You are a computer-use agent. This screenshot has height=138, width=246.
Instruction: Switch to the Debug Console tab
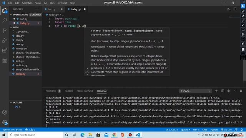point(85,91)
